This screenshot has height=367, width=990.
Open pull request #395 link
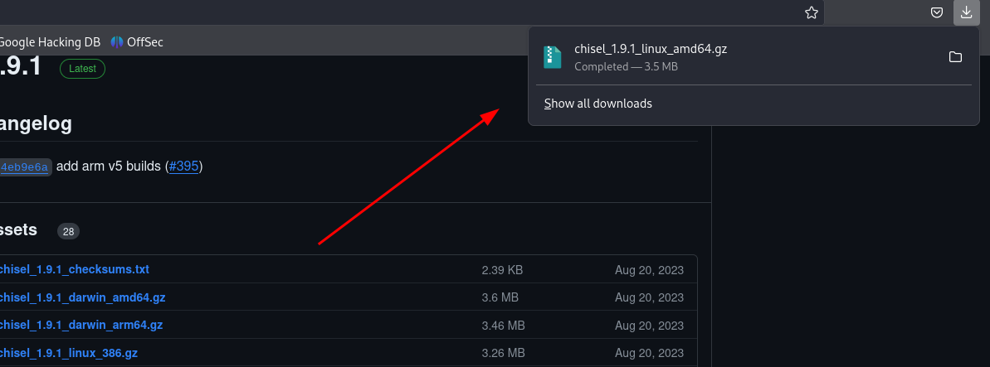pyautogui.click(x=183, y=167)
